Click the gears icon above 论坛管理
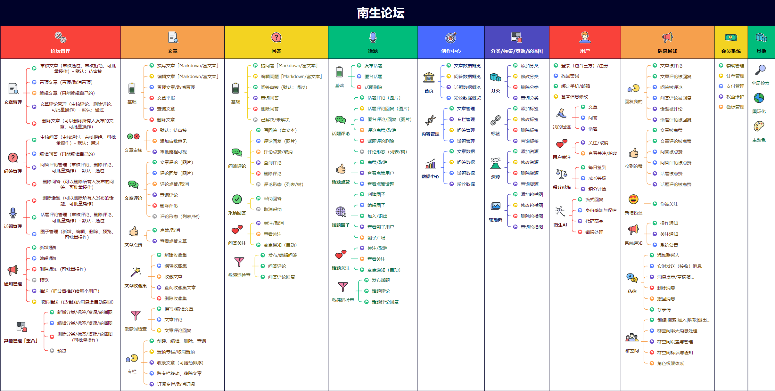The image size is (775, 391). coord(61,37)
